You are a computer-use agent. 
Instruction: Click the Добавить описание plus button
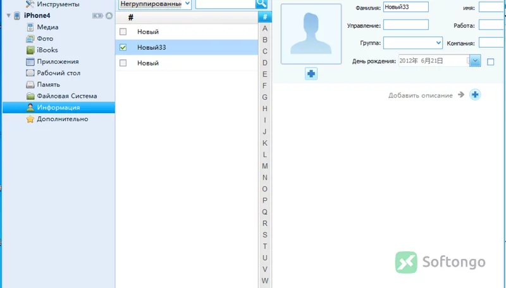pyautogui.click(x=475, y=95)
